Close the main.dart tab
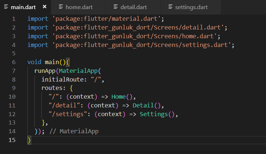 pos(45,7)
